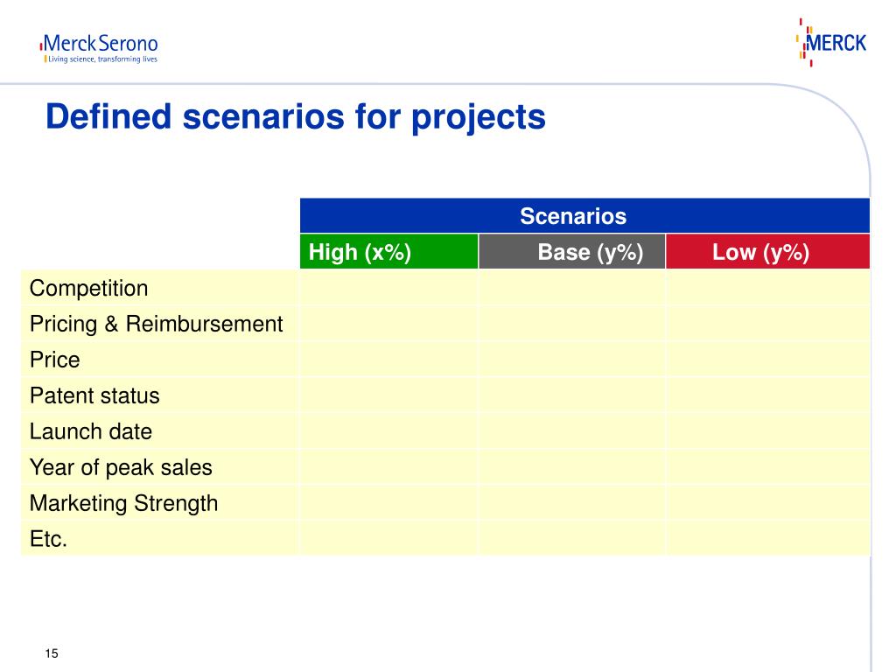896x672 pixels.
Task: Click the blue Scenarios header cell
Action: click(x=584, y=216)
